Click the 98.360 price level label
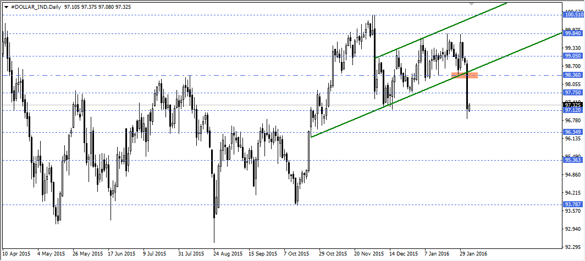 [x=573, y=75]
